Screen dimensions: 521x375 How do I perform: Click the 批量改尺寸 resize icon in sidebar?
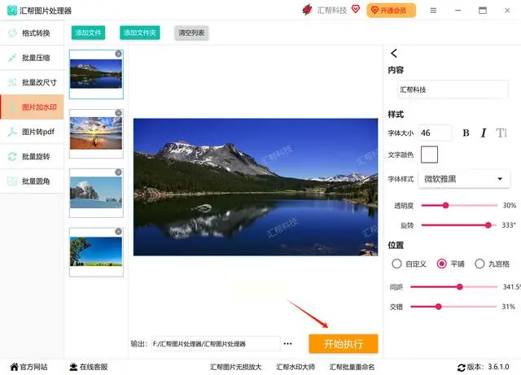tap(12, 82)
